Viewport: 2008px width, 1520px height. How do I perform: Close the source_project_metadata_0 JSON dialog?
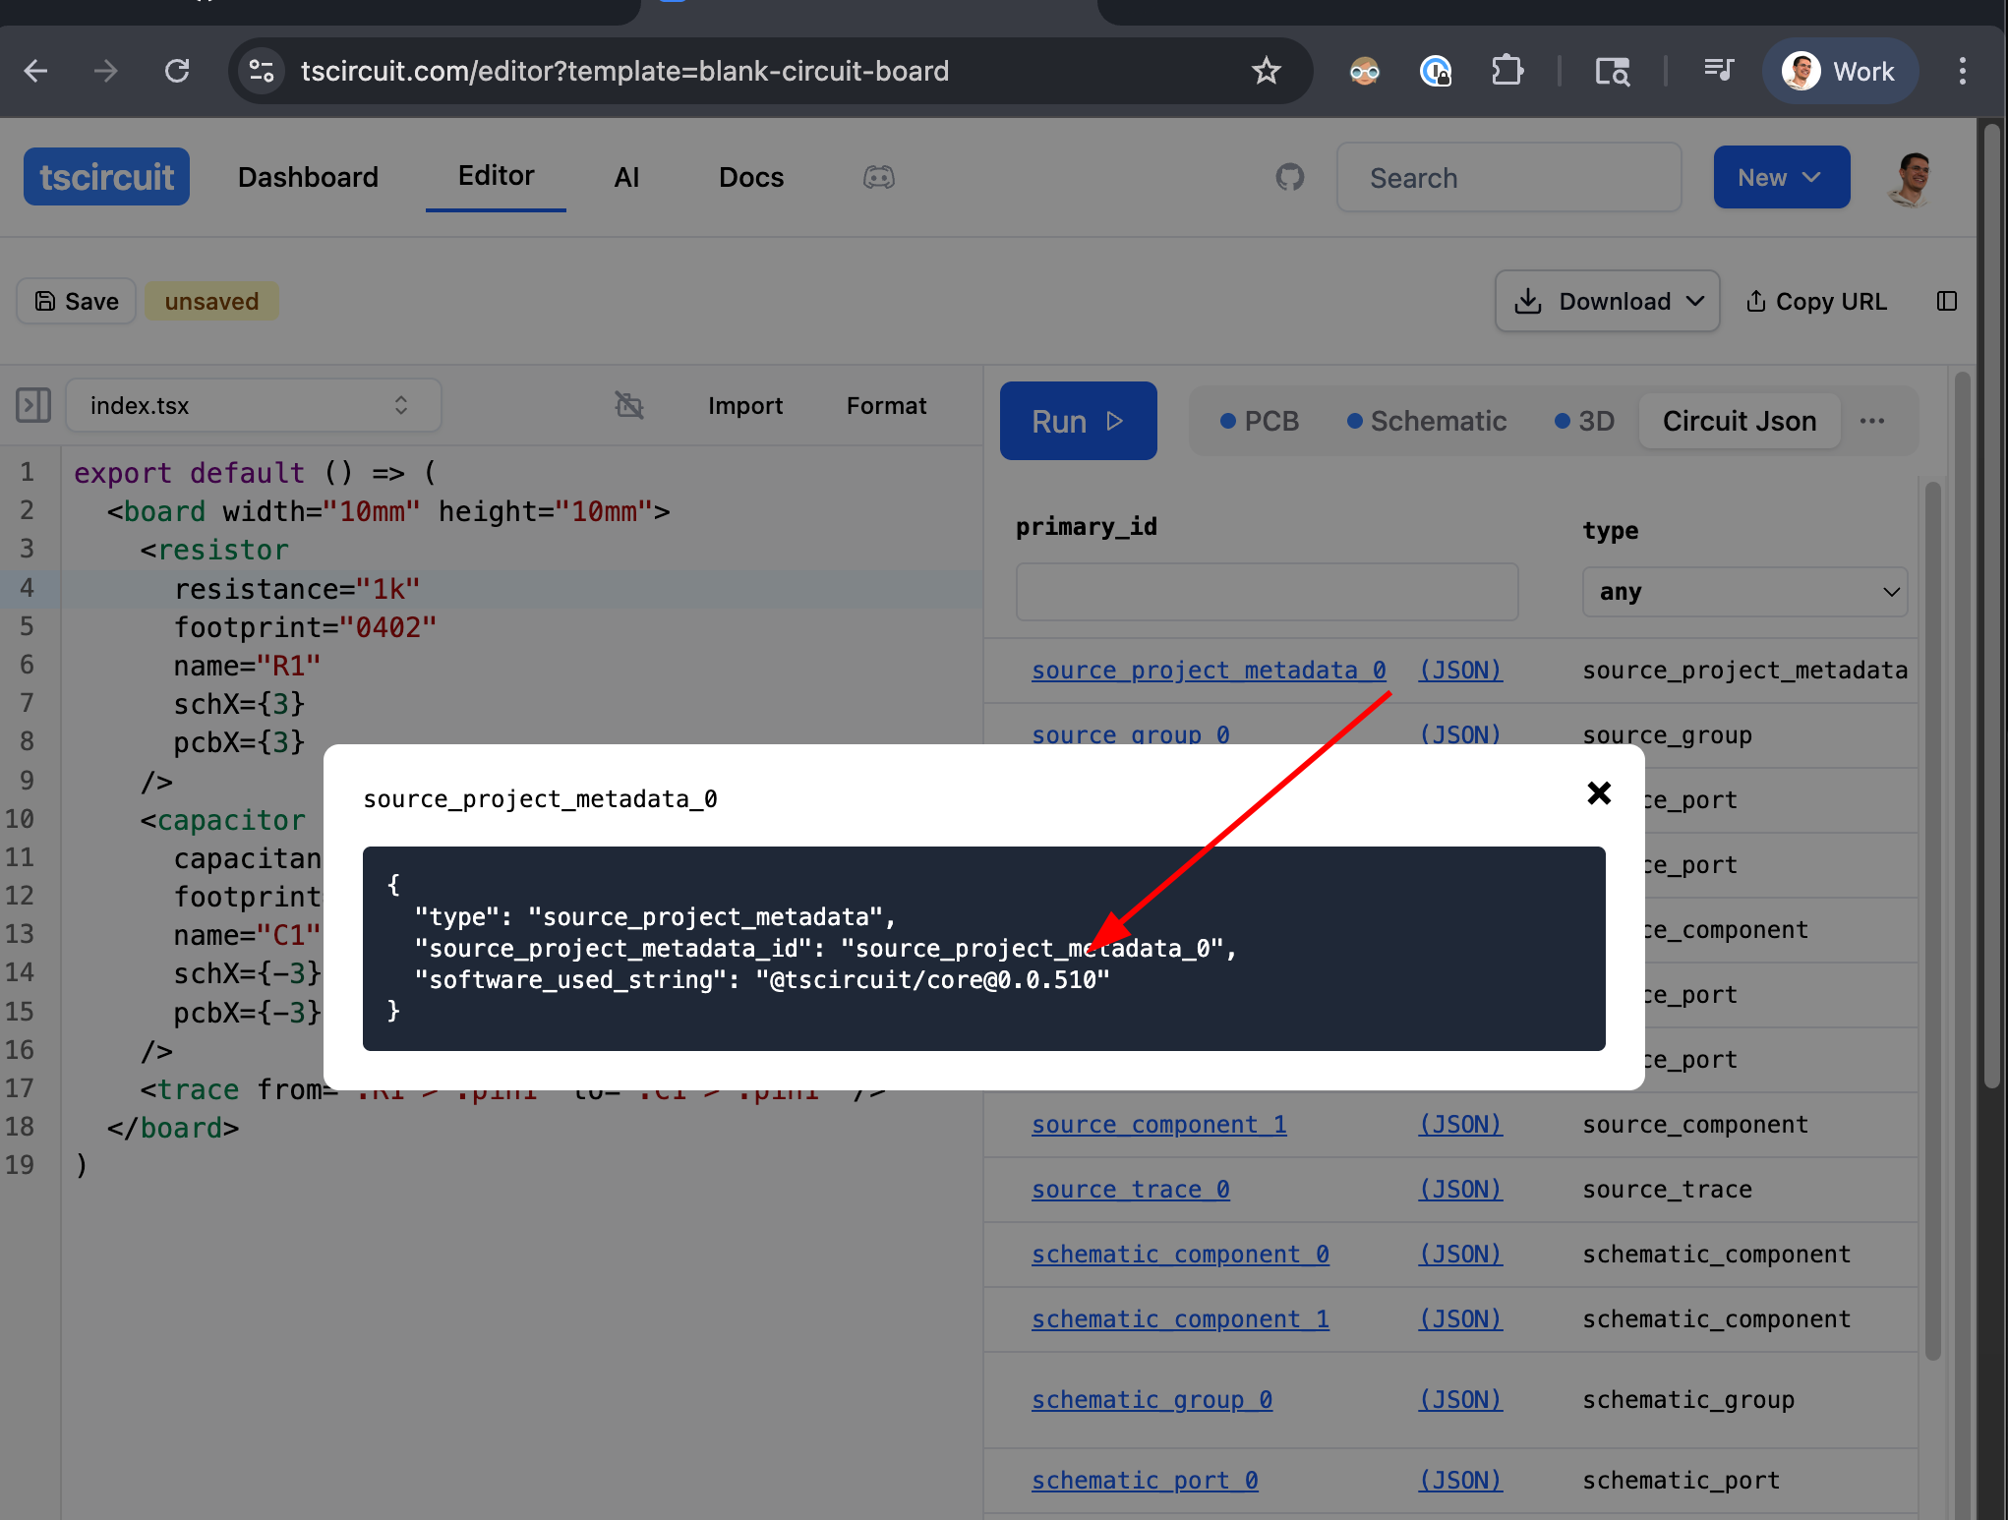tap(1598, 793)
